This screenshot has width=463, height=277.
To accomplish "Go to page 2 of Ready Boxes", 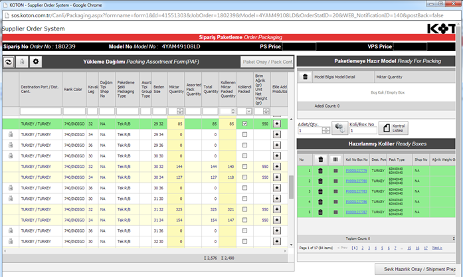I will pyautogui.click(x=363, y=248).
